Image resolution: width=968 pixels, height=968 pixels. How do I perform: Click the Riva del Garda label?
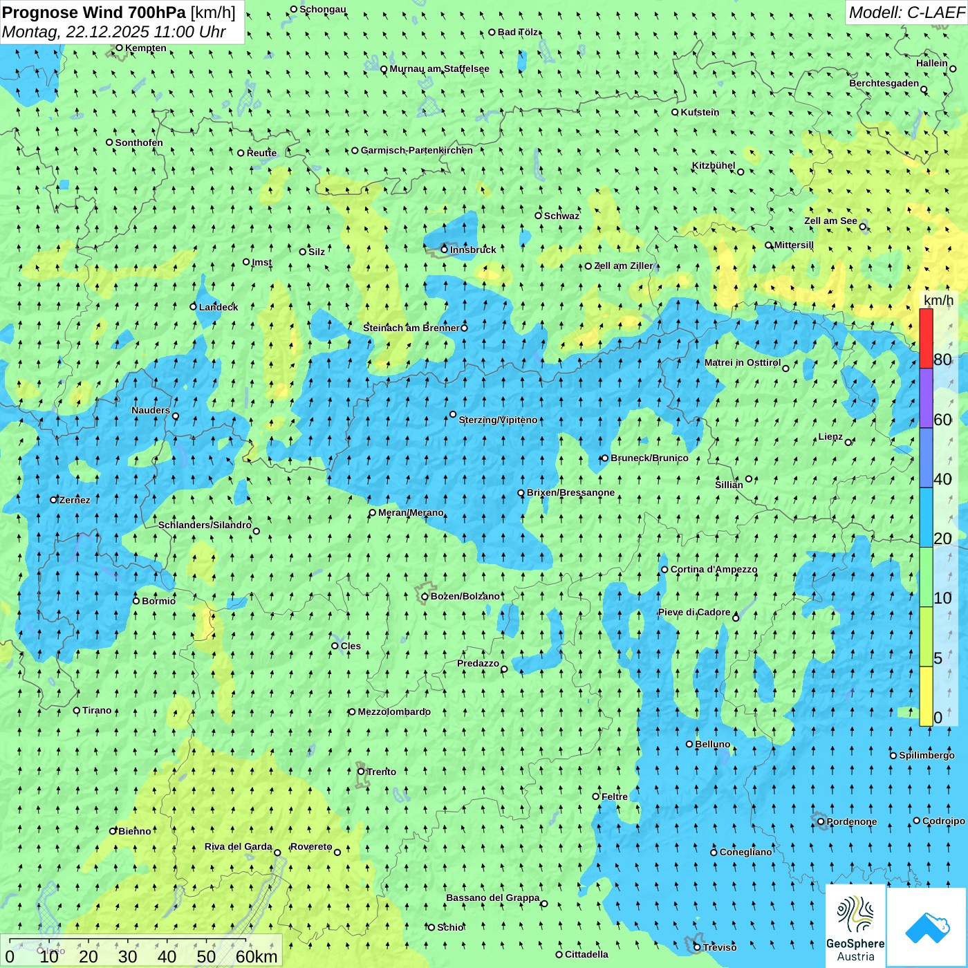(238, 846)
